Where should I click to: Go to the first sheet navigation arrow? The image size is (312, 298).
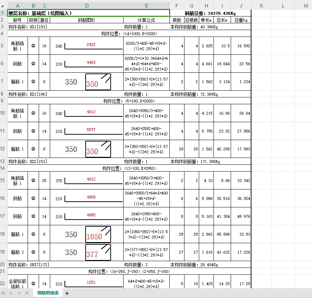(3, 293)
